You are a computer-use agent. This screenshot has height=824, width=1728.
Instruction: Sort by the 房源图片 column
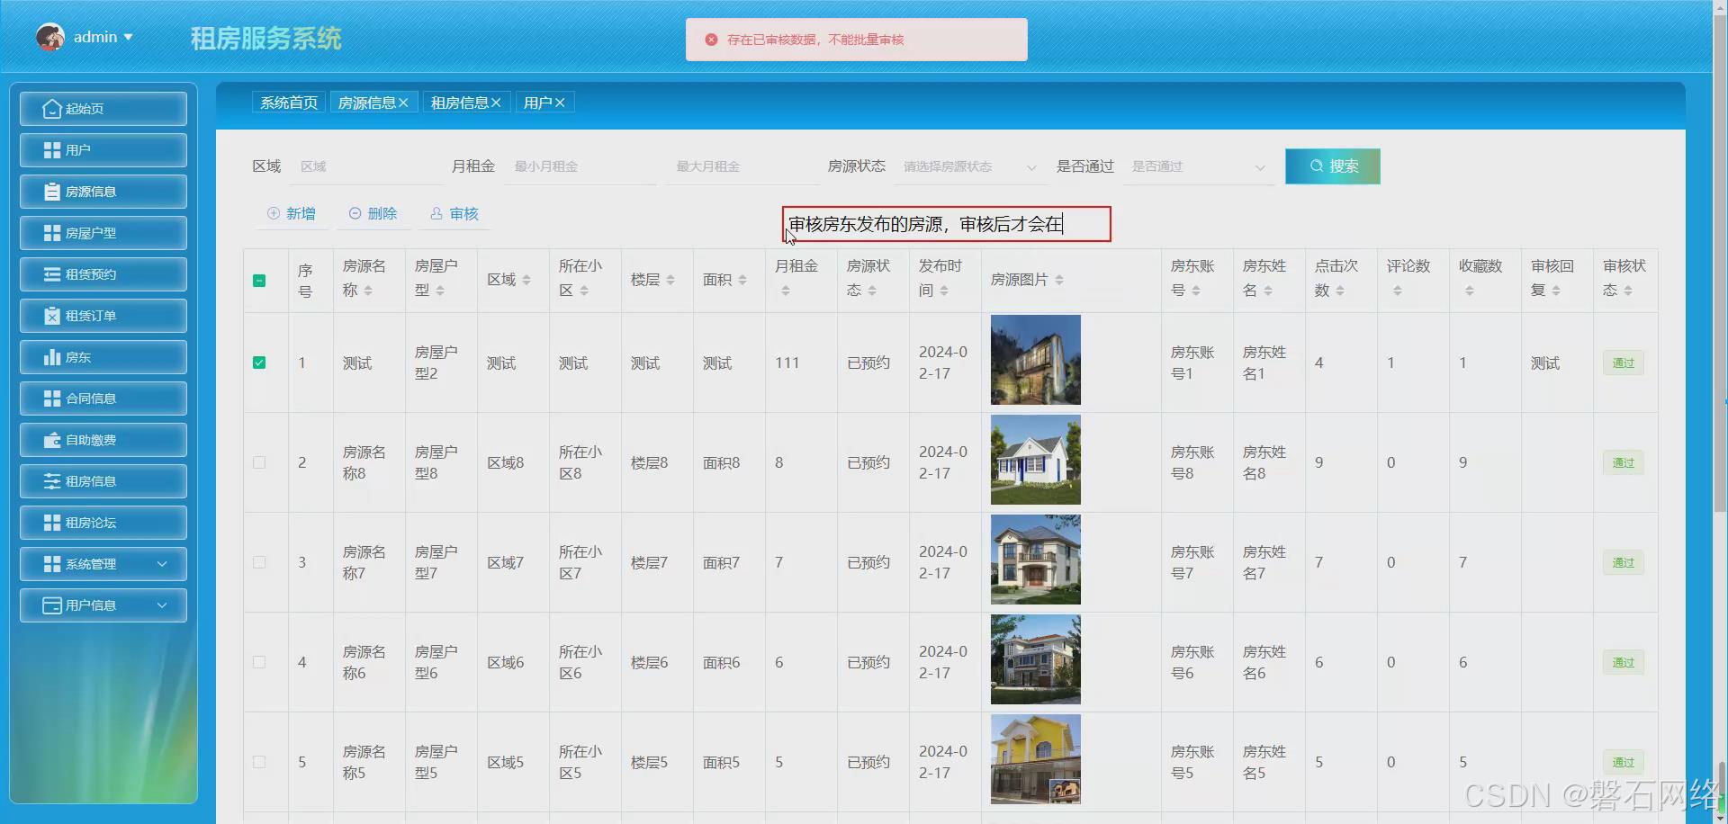click(1059, 280)
